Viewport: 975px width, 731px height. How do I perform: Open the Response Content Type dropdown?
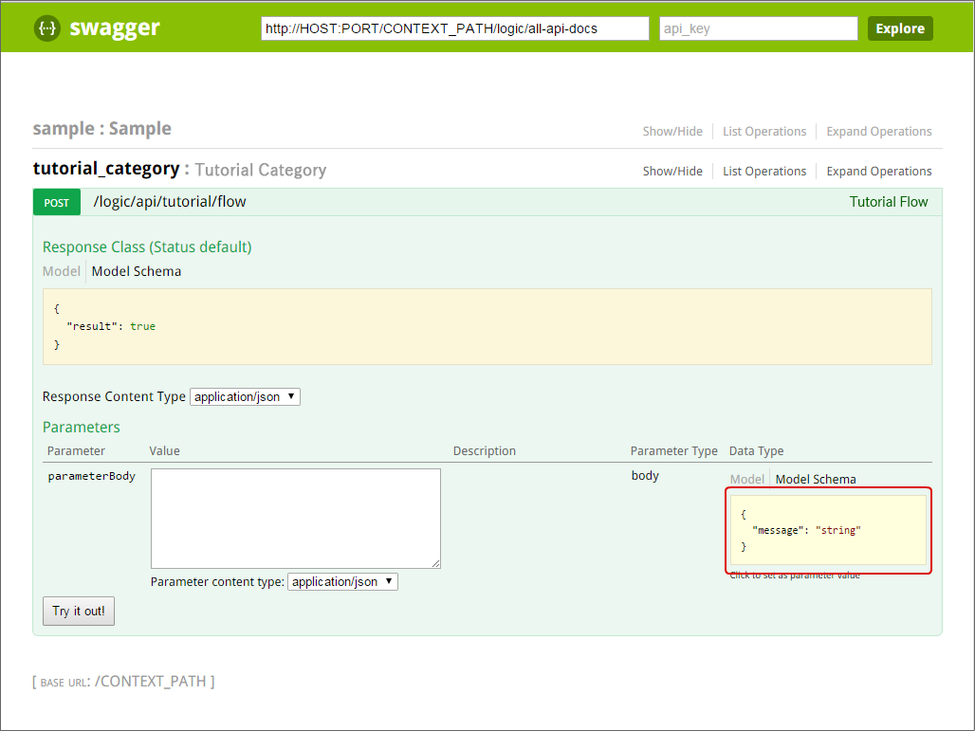tap(245, 396)
